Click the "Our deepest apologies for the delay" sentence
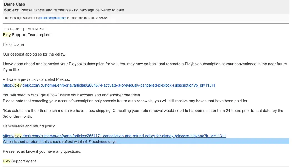293x168 pixels. tap(34, 54)
